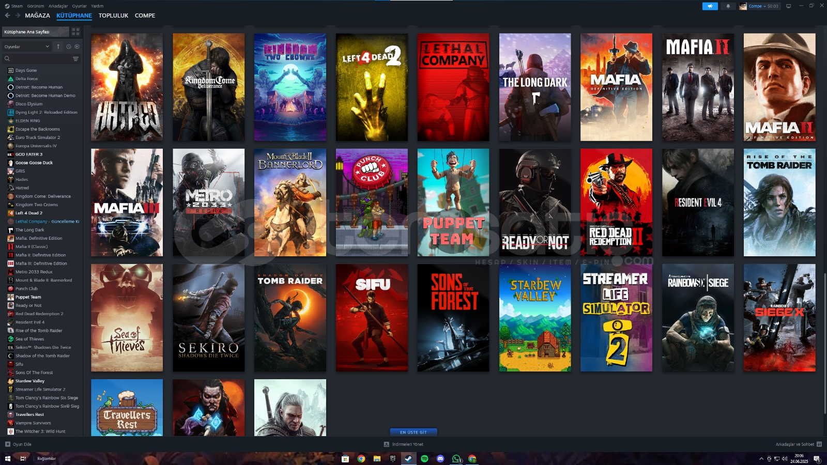Viewport: 827px width, 465px height.
Task: Expand the Compe account dropdown
Action: 759,6
